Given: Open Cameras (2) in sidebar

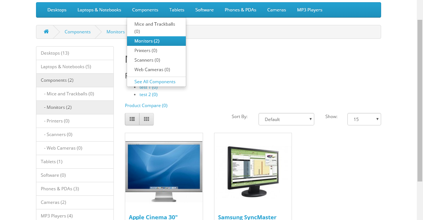Looking at the screenshot, I should pyautogui.click(x=75, y=202).
